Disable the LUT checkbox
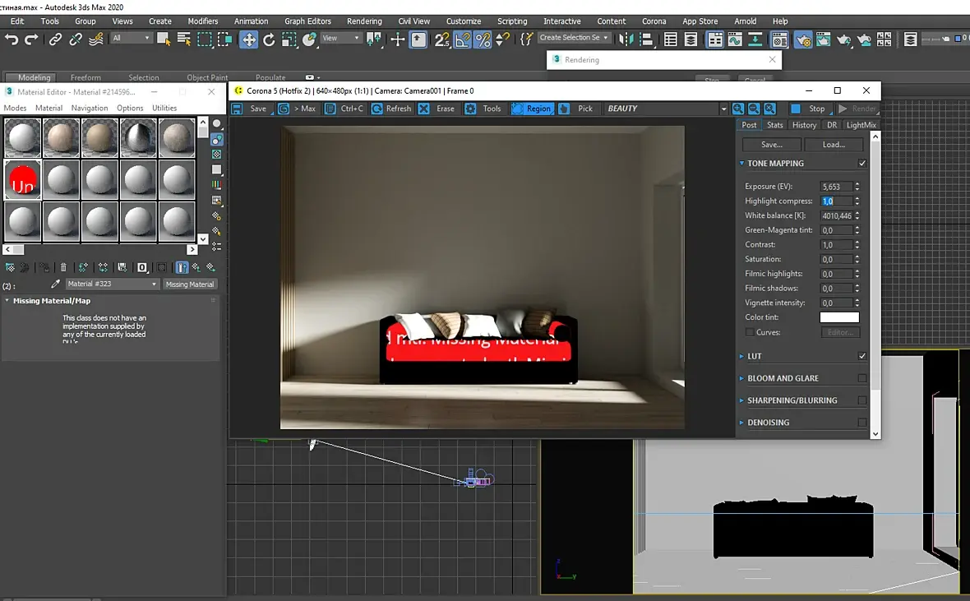Viewport: 970px width, 601px height. pyautogui.click(x=862, y=356)
